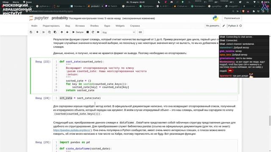
Task: Click the pencil edit mode icon
Action: point(224,26)
